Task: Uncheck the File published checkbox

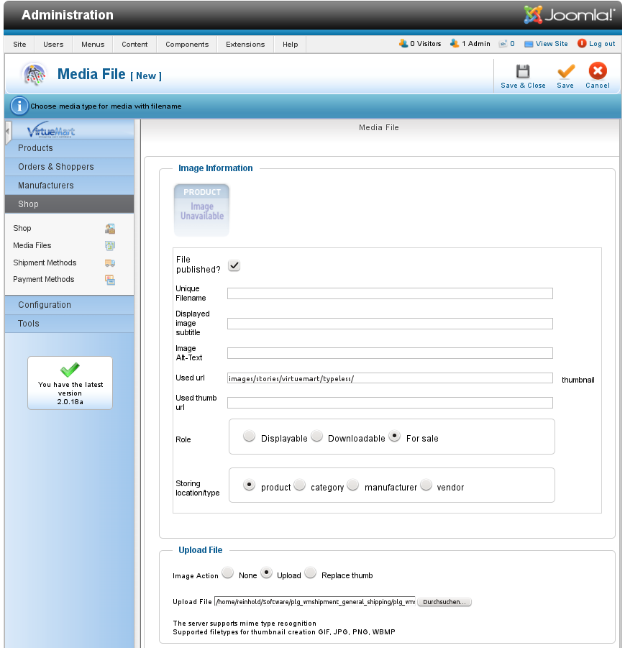Action: point(234,265)
